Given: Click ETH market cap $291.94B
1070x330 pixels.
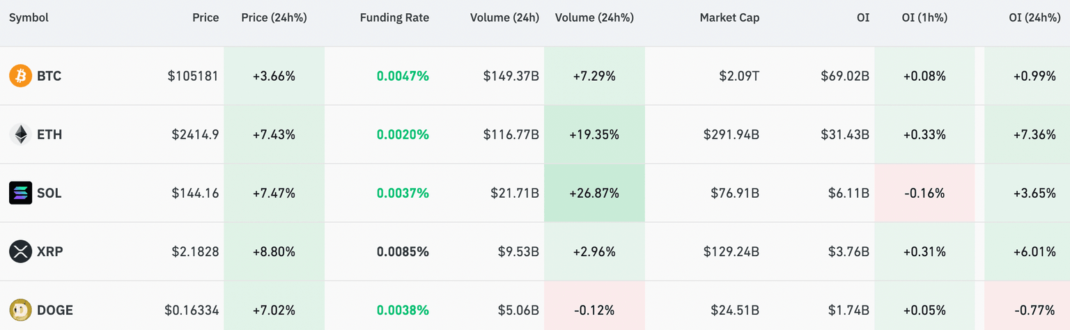Looking at the screenshot, I should click(x=731, y=134).
